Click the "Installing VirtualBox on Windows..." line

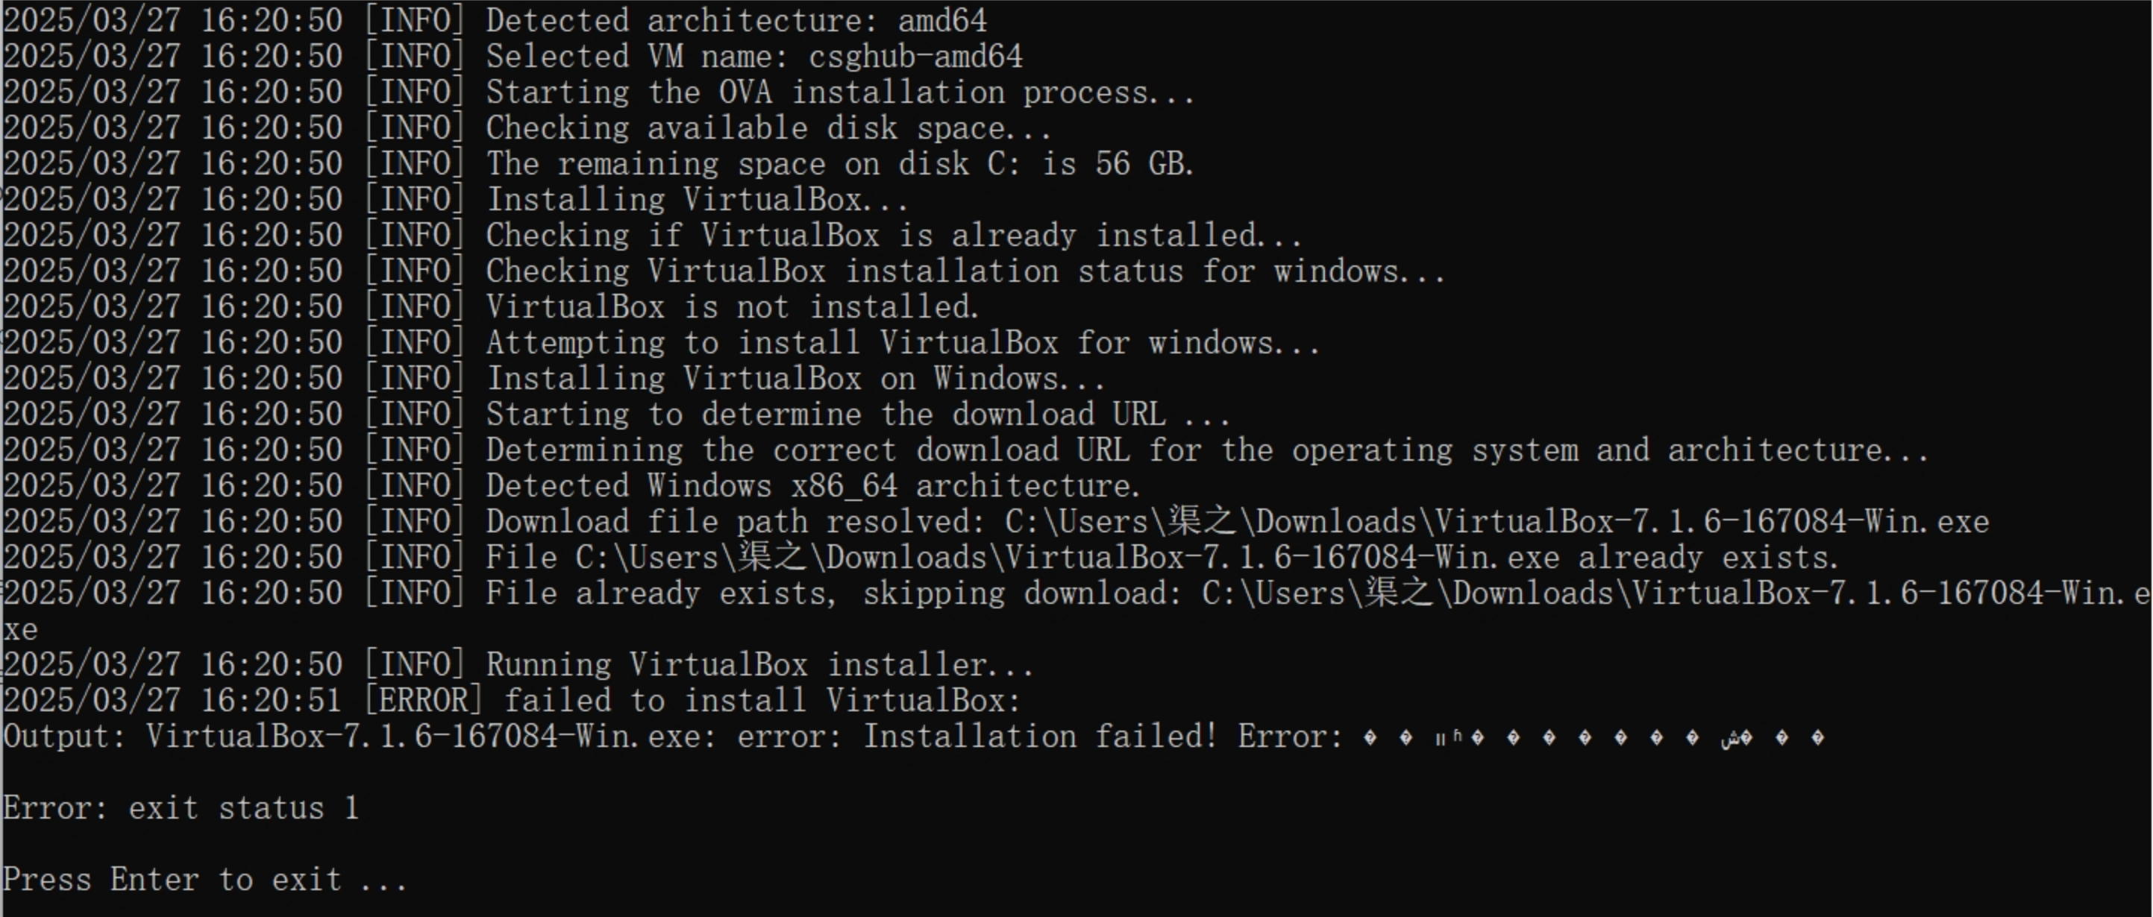[795, 379]
